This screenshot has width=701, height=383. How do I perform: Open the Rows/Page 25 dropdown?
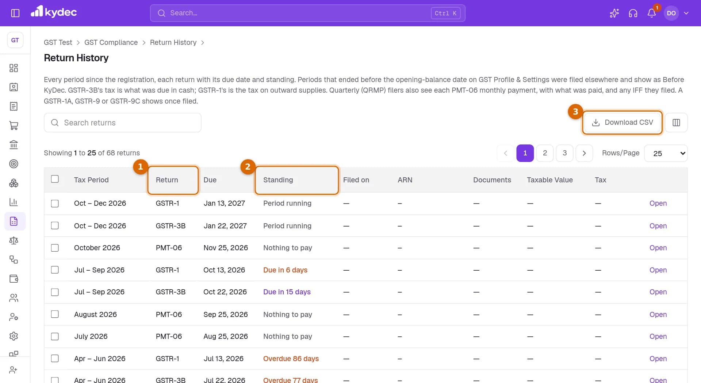[x=666, y=153]
